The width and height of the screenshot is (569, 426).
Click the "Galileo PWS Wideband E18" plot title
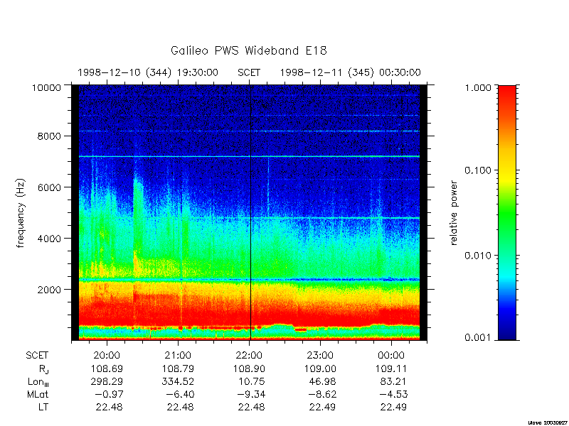coord(249,50)
